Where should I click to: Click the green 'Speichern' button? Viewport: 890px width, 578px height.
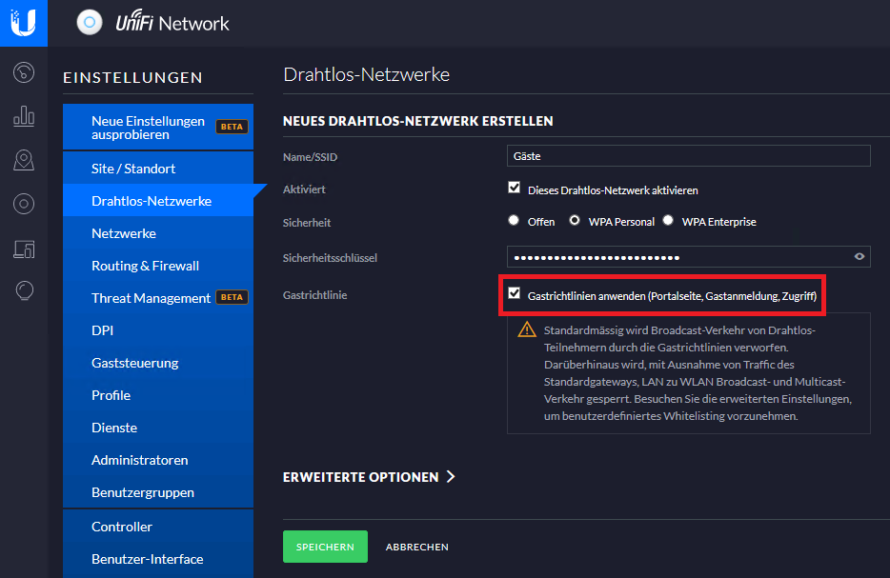[x=325, y=547]
